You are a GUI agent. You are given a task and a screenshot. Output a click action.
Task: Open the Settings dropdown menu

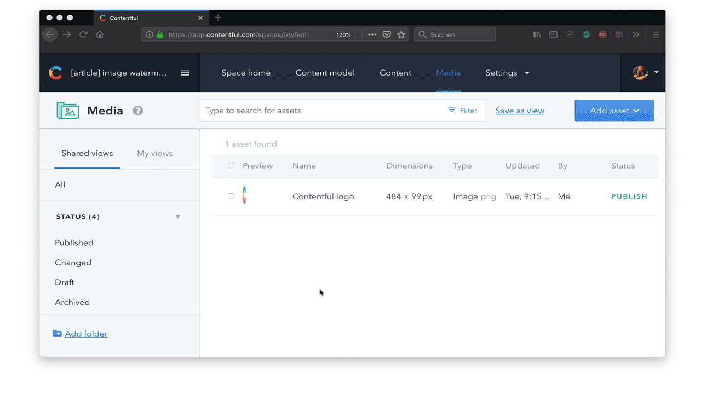[x=507, y=73]
